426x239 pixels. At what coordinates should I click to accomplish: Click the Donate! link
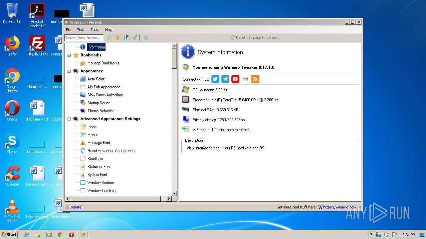pyautogui.click(x=76, y=207)
